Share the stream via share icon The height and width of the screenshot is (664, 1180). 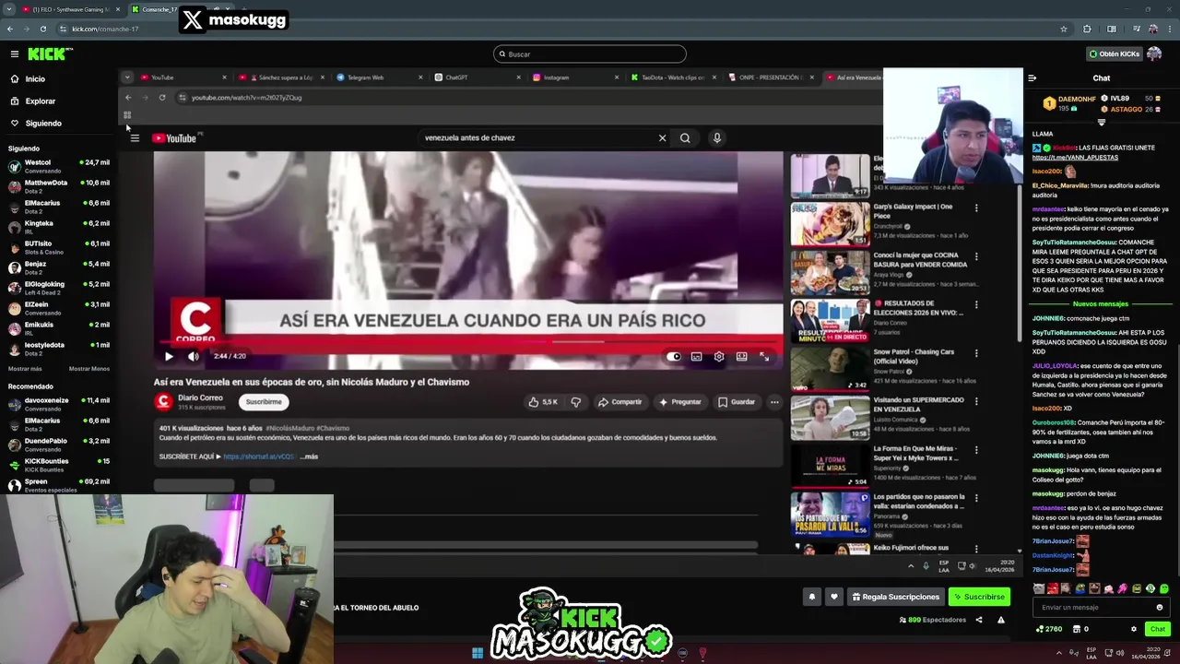pyautogui.click(x=979, y=620)
